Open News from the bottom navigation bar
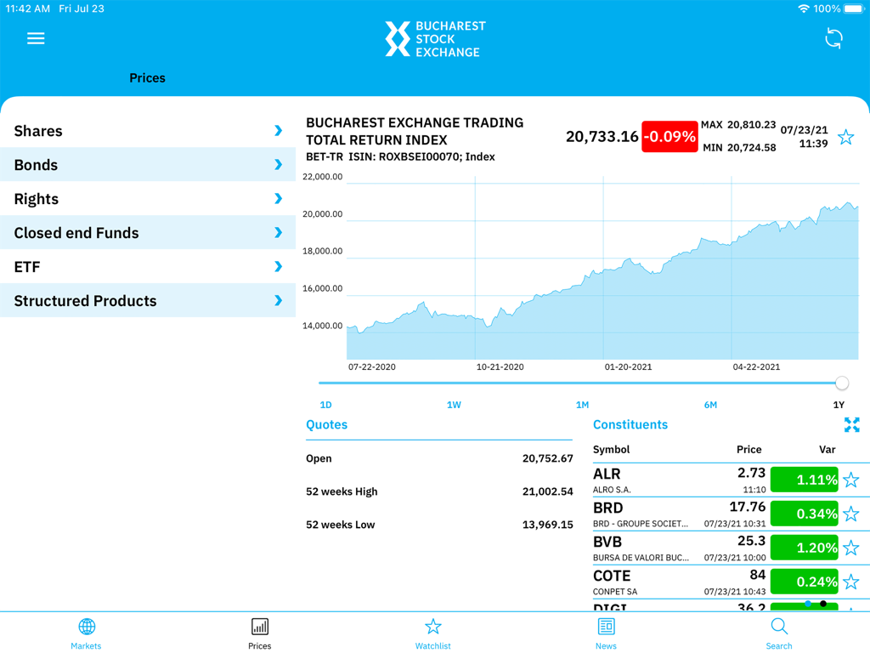 pos(606,633)
